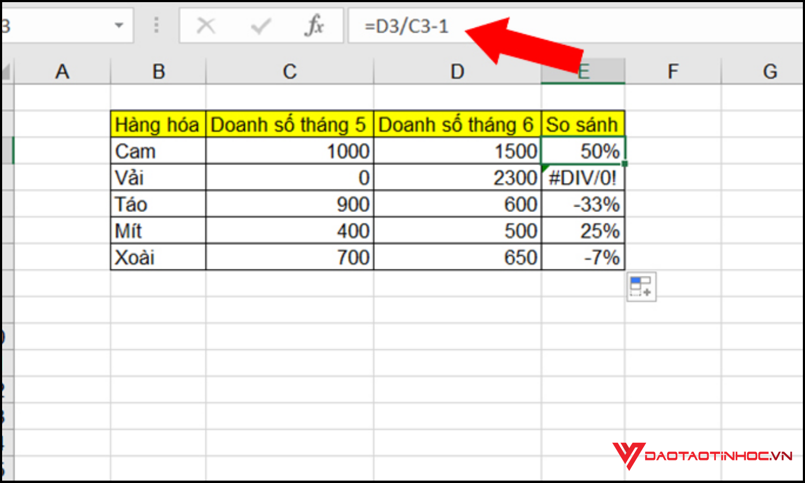Open the Auto Fill Options smart tag
The width and height of the screenshot is (805, 483).
pyautogui.click(x=641, y=287)
